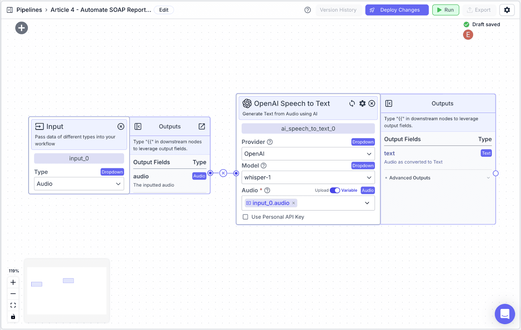Click the 119% zoom level label
The width and height of the screenshot is (521, 330).
coord(14,271)
